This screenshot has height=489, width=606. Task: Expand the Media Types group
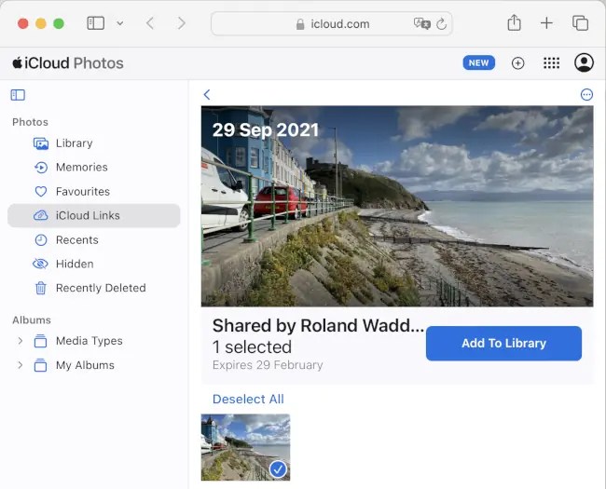pos(21,341)
